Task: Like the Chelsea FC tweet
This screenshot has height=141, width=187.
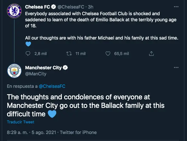Action: click(108, 53)
